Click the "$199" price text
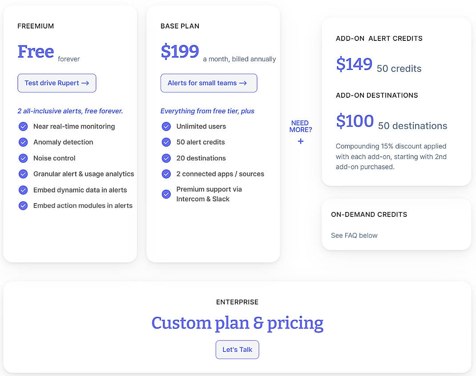 (x=180, y=52)
